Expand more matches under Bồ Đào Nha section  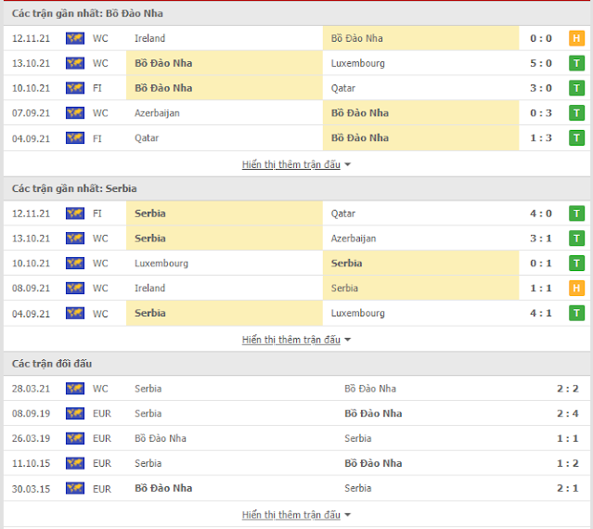click(296, 164)
